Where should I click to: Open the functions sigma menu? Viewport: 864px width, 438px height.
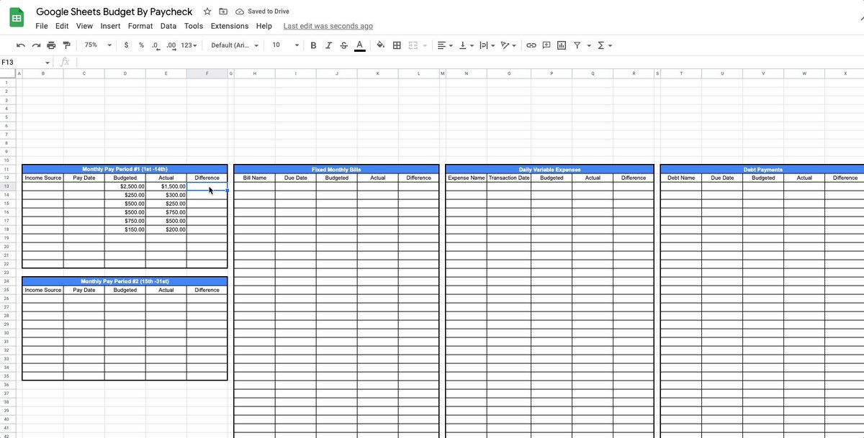(605, 45)
